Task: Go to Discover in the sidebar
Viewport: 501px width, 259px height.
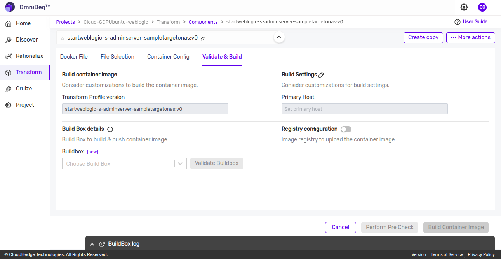Action: tap(26, 40)
